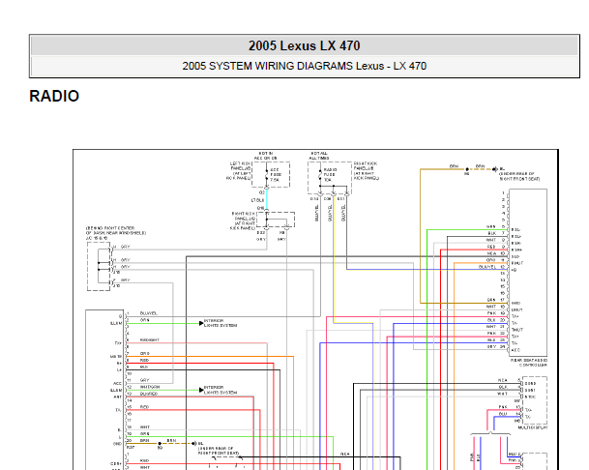Select the REAR SEAT AUDIO CONTROLLER label
Viewport: 589px width, 470px height.
pos(529,363)
